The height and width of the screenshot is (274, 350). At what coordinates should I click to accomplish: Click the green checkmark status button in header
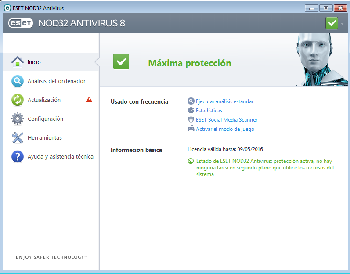coord(332,23)
